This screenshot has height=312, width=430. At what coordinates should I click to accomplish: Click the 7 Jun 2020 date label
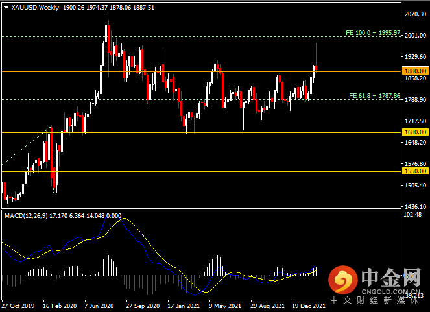(x=99, y=306)
